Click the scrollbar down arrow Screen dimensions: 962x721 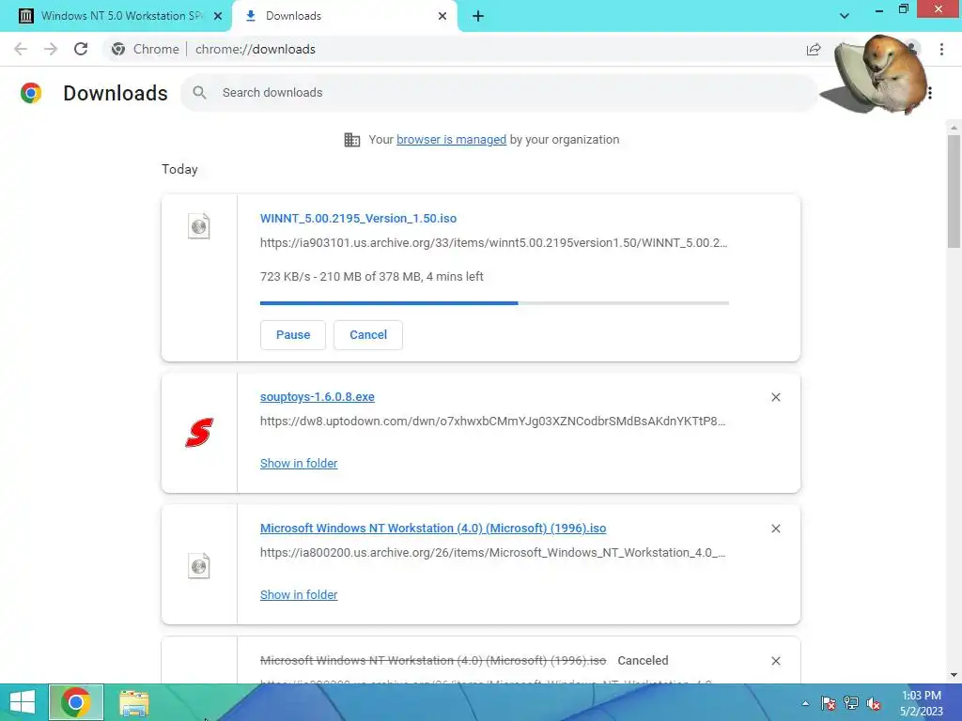coord(954,675)
